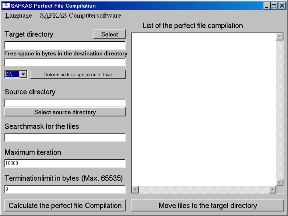The height and width of the screenshot is (216, 288).
Task: Click the Searchmask for the files field
Action: click(x=65, y=138)
